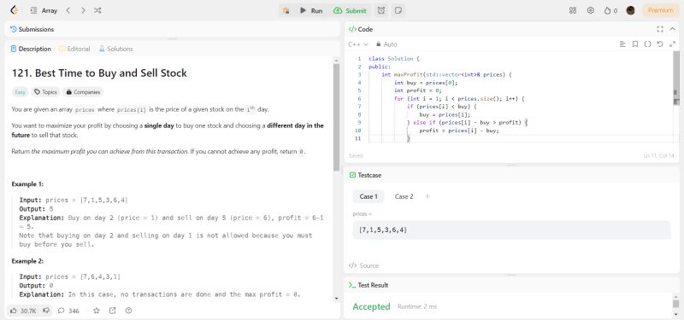Click the 'Example 2:' heading

coord(27,261)
